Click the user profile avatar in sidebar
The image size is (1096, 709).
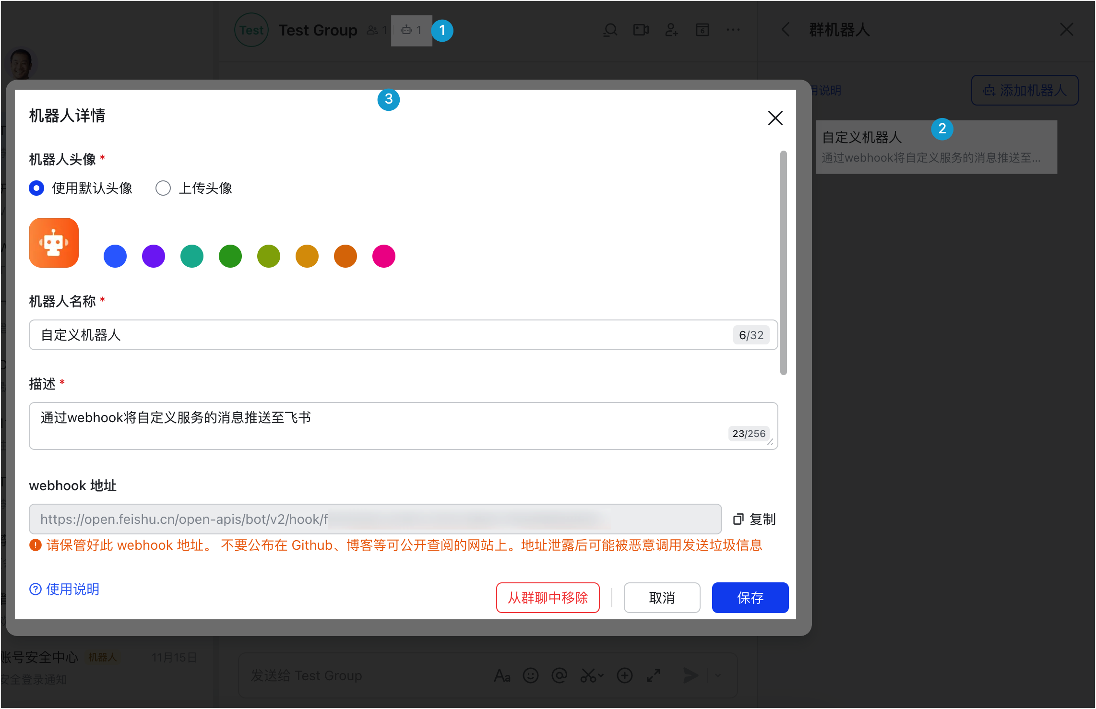(x=21, y=63)
